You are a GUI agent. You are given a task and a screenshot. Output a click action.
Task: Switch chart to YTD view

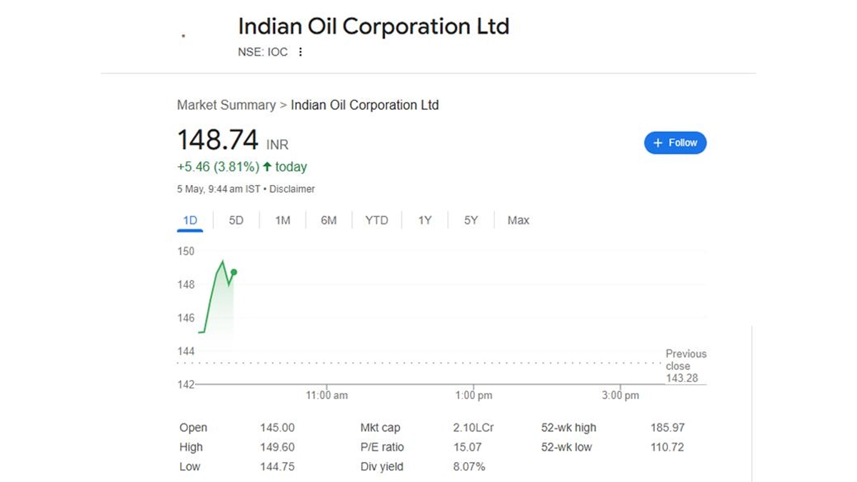tap(376, 221)
